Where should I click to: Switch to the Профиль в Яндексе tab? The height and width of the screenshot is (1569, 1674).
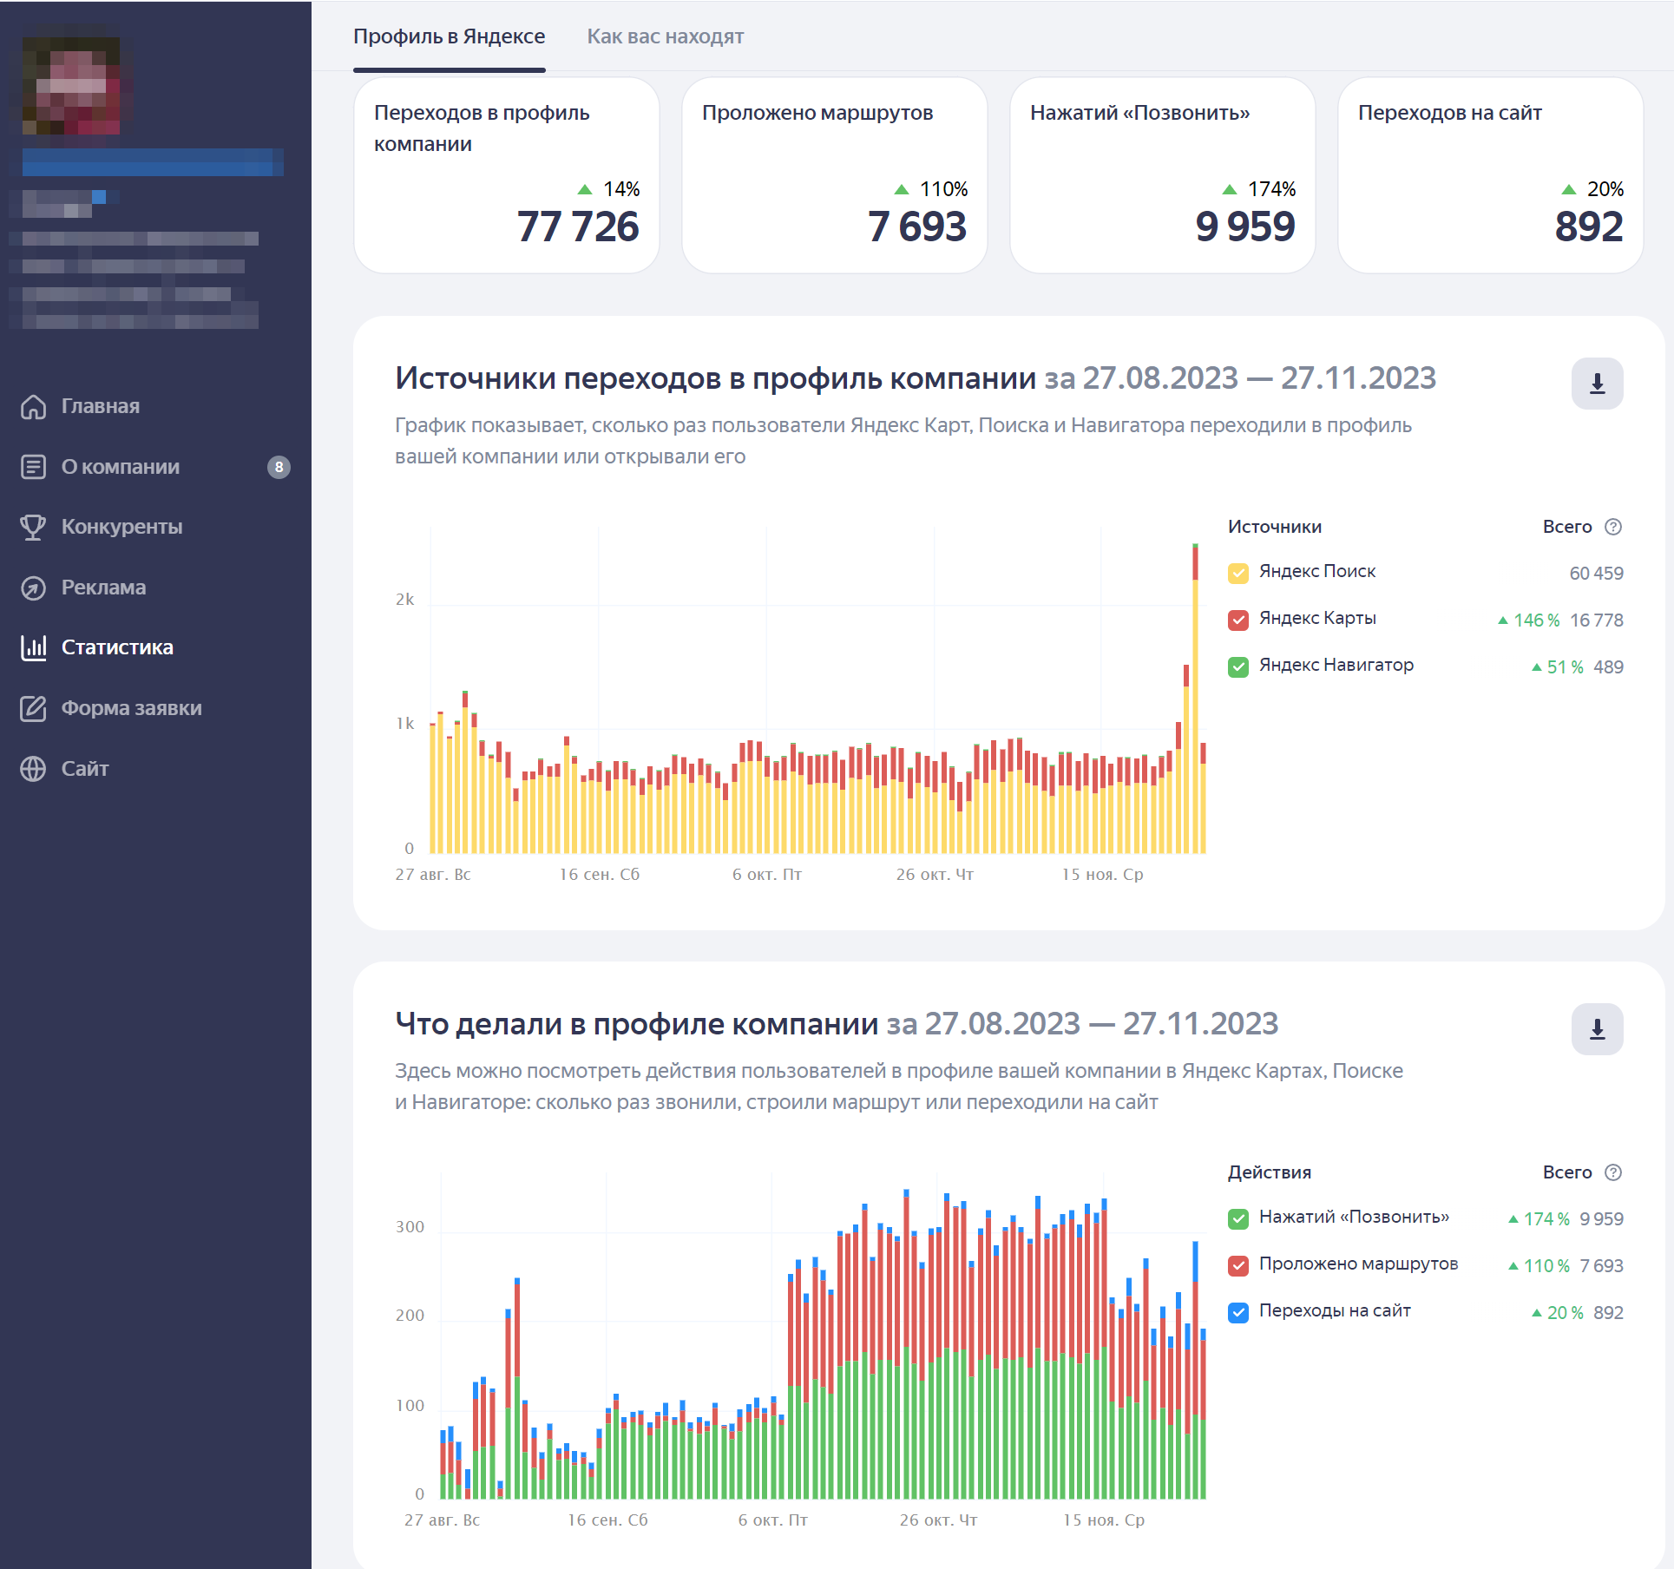click(450, 36)
